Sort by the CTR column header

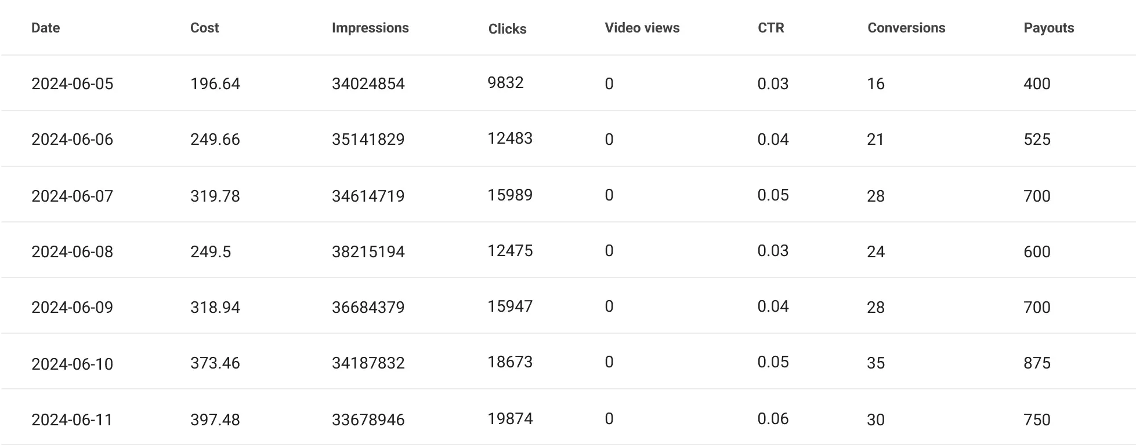pos(770,28)
